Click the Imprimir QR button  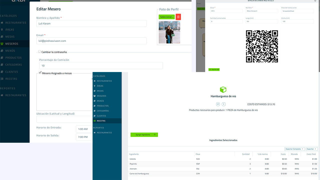click(214, 70)
